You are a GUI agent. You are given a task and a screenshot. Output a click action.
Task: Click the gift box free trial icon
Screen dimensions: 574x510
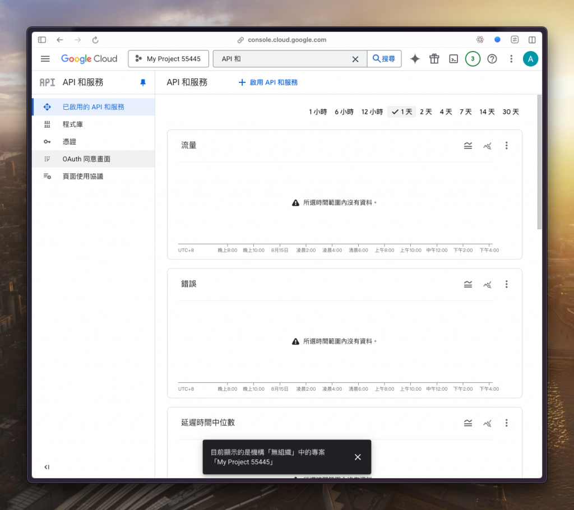click(434, 59)
